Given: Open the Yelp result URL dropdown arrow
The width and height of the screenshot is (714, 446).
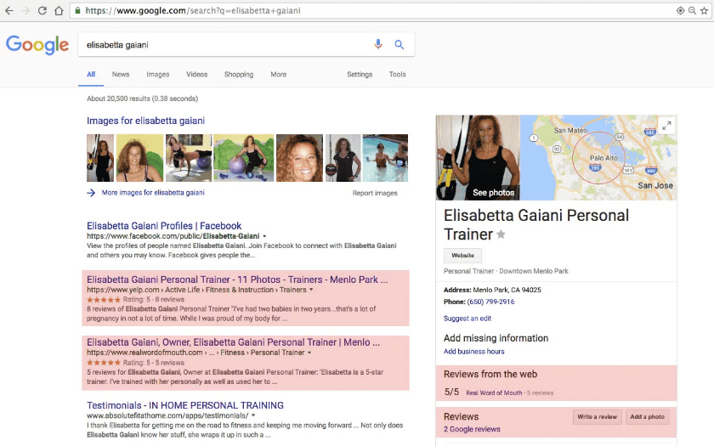Looking at the screenshot, I should tap(311, 290).
